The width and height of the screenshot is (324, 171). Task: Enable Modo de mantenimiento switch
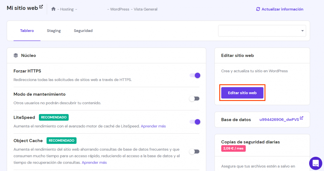[x=194, y=98]
